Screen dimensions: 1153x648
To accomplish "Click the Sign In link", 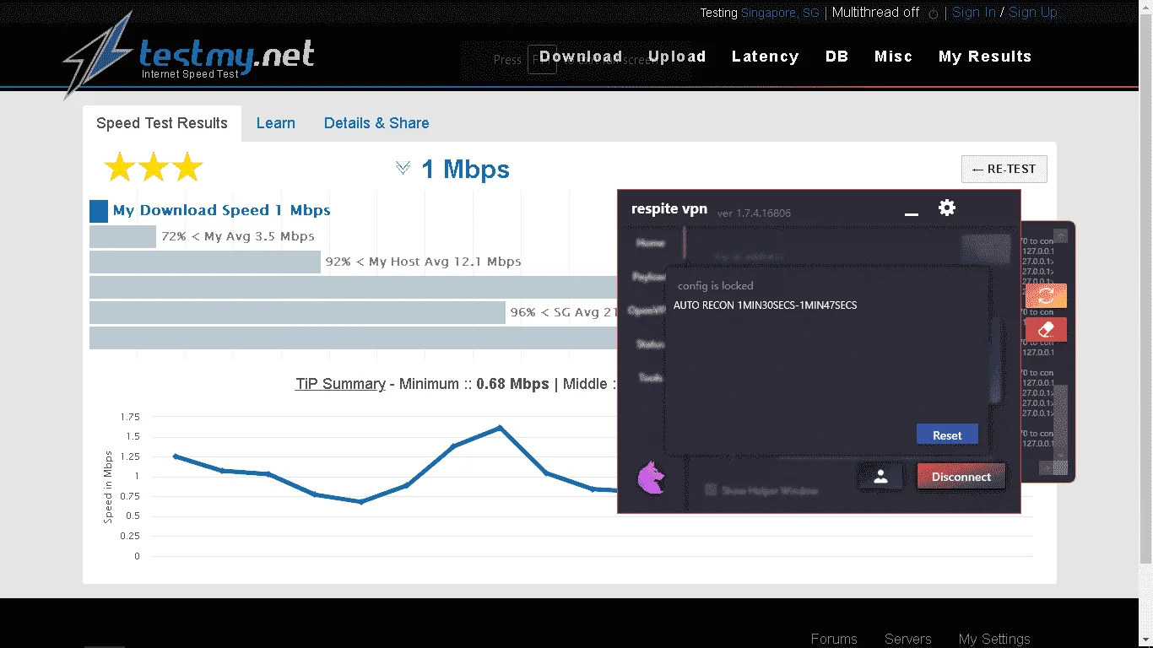I will pos(974,13).
